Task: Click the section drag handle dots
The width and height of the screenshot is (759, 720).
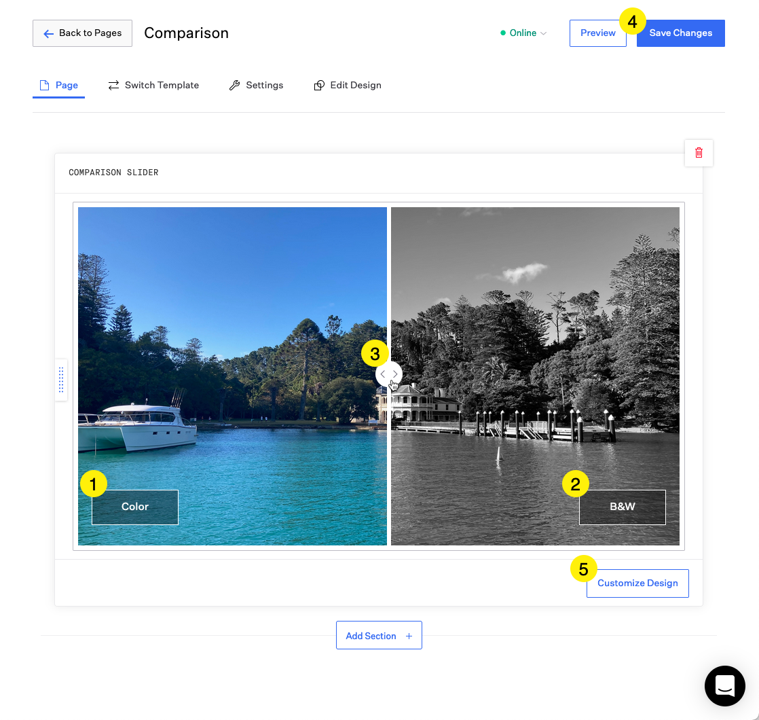Action: 61,380
